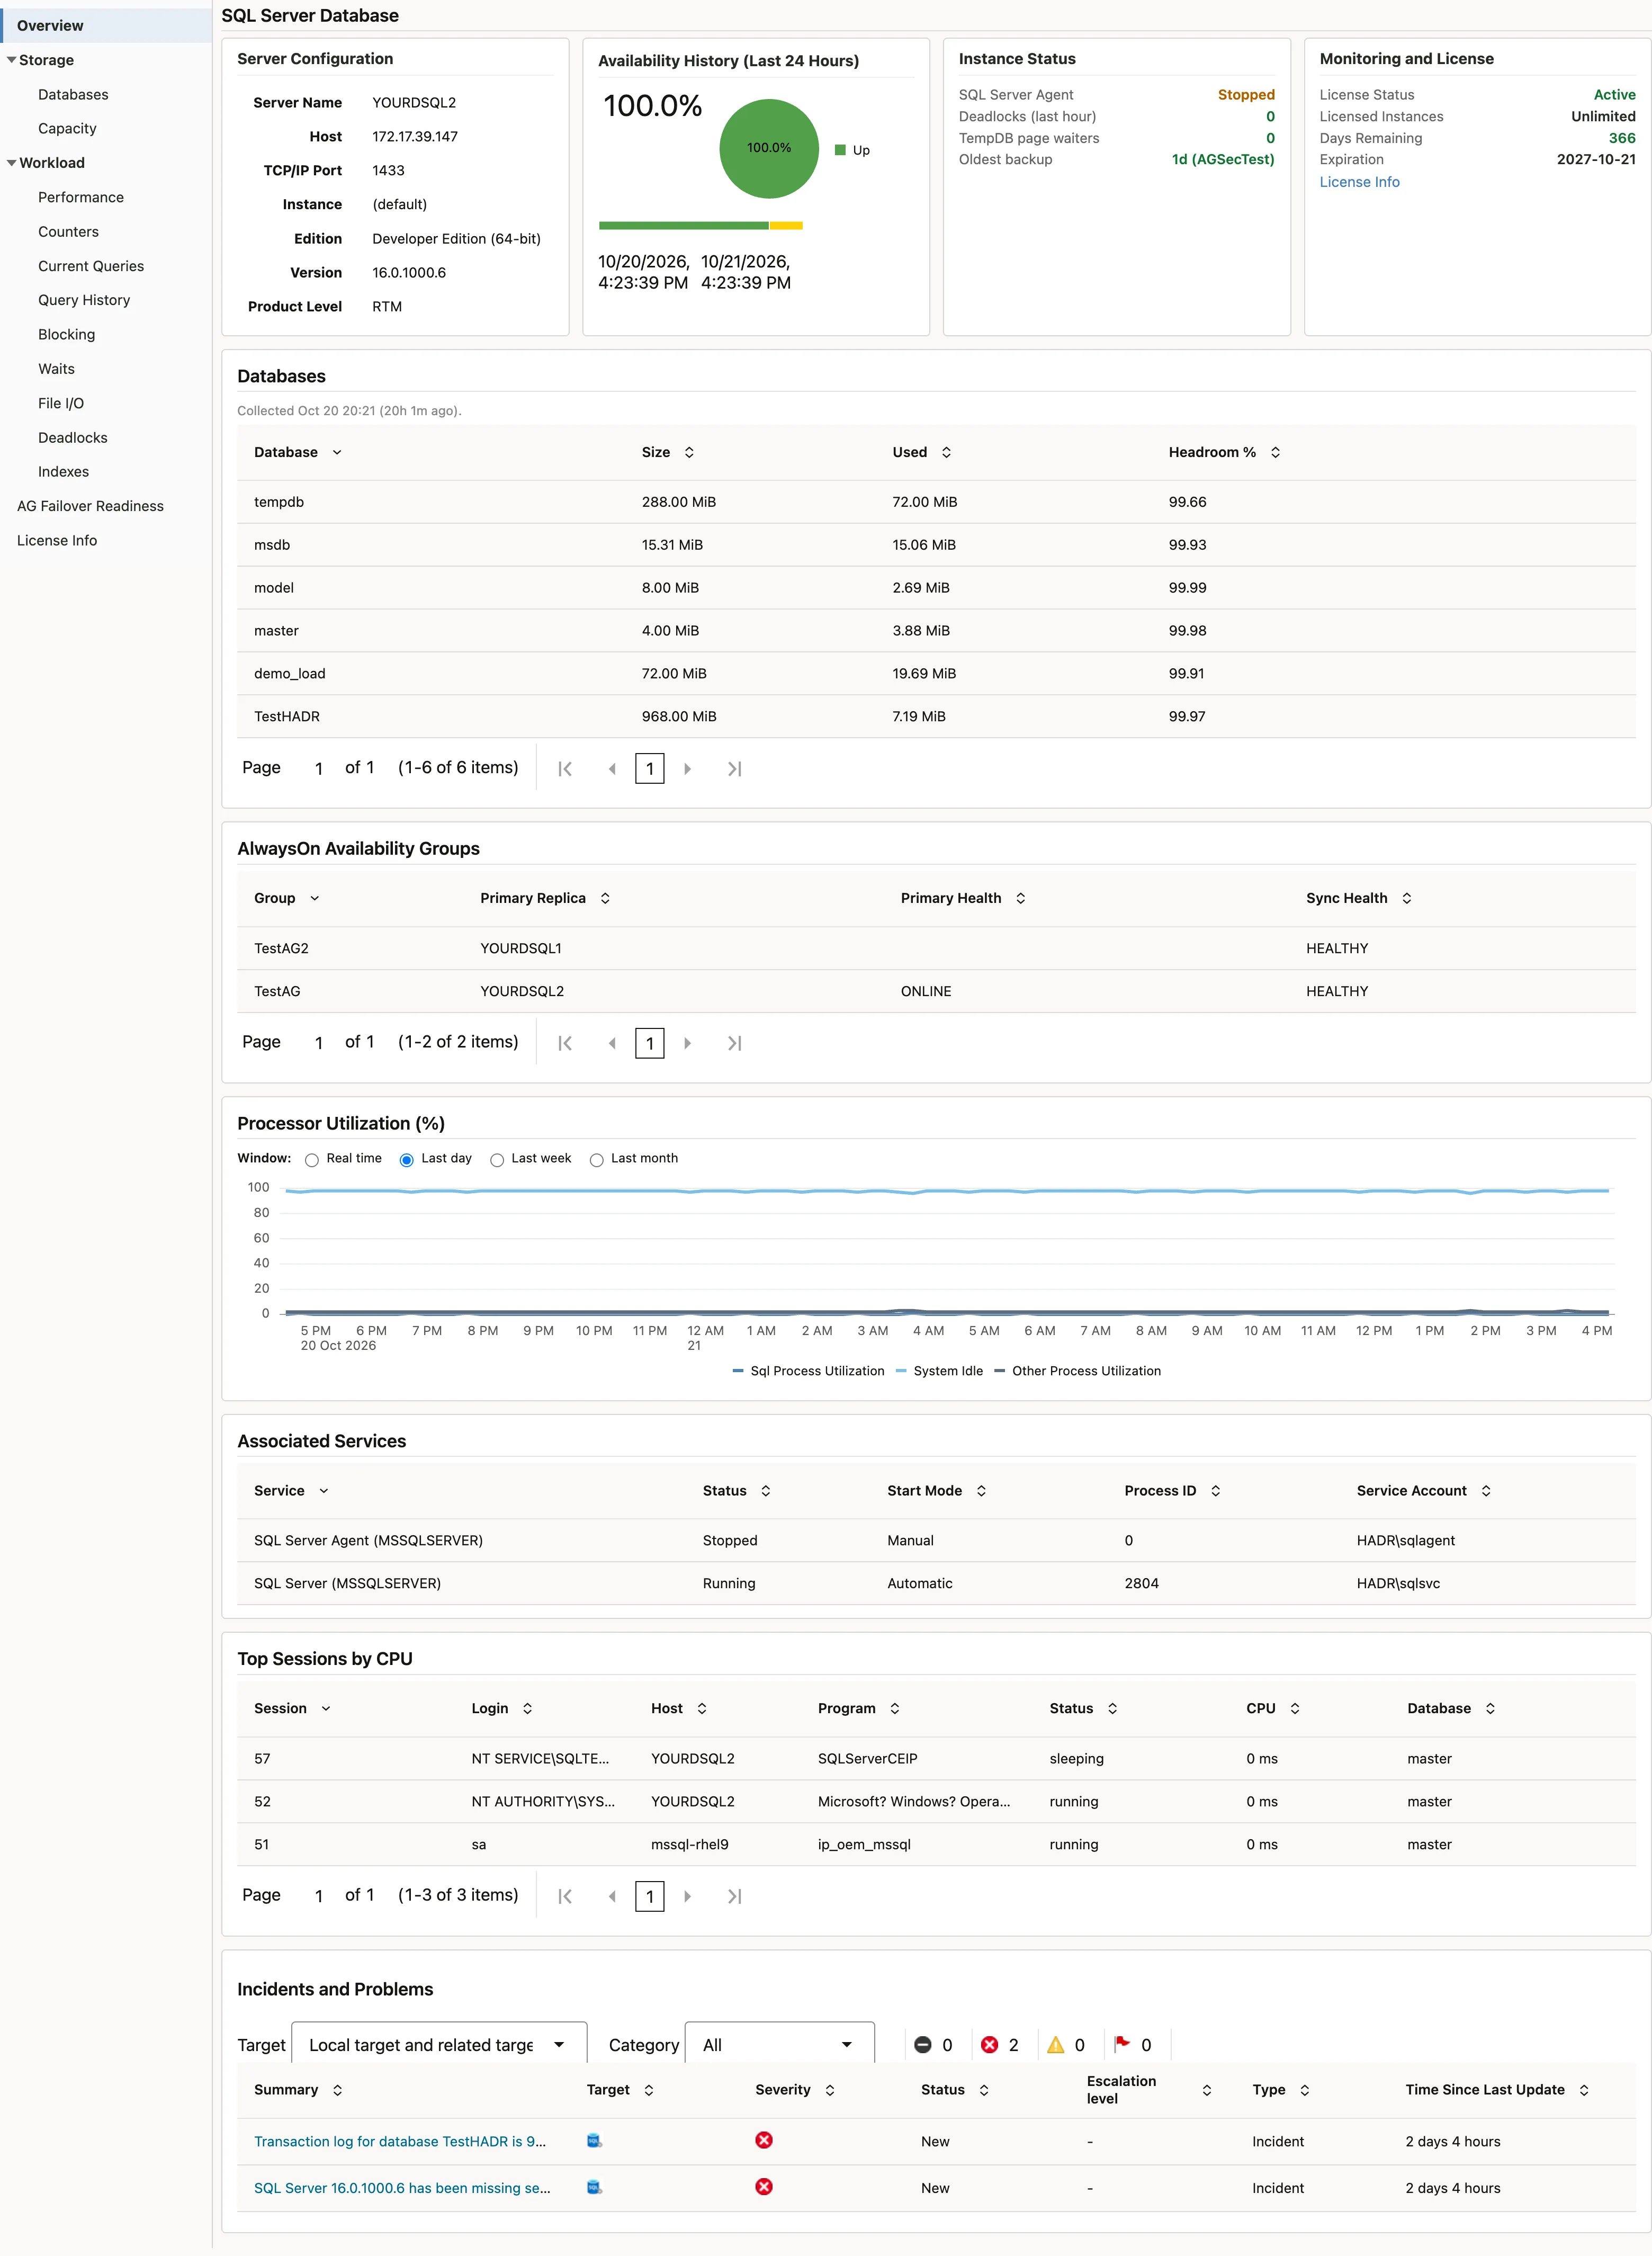Click Databases pager page number field
The width and height of the screenshot is (1652, 2256).
click(x=319, y=768)
